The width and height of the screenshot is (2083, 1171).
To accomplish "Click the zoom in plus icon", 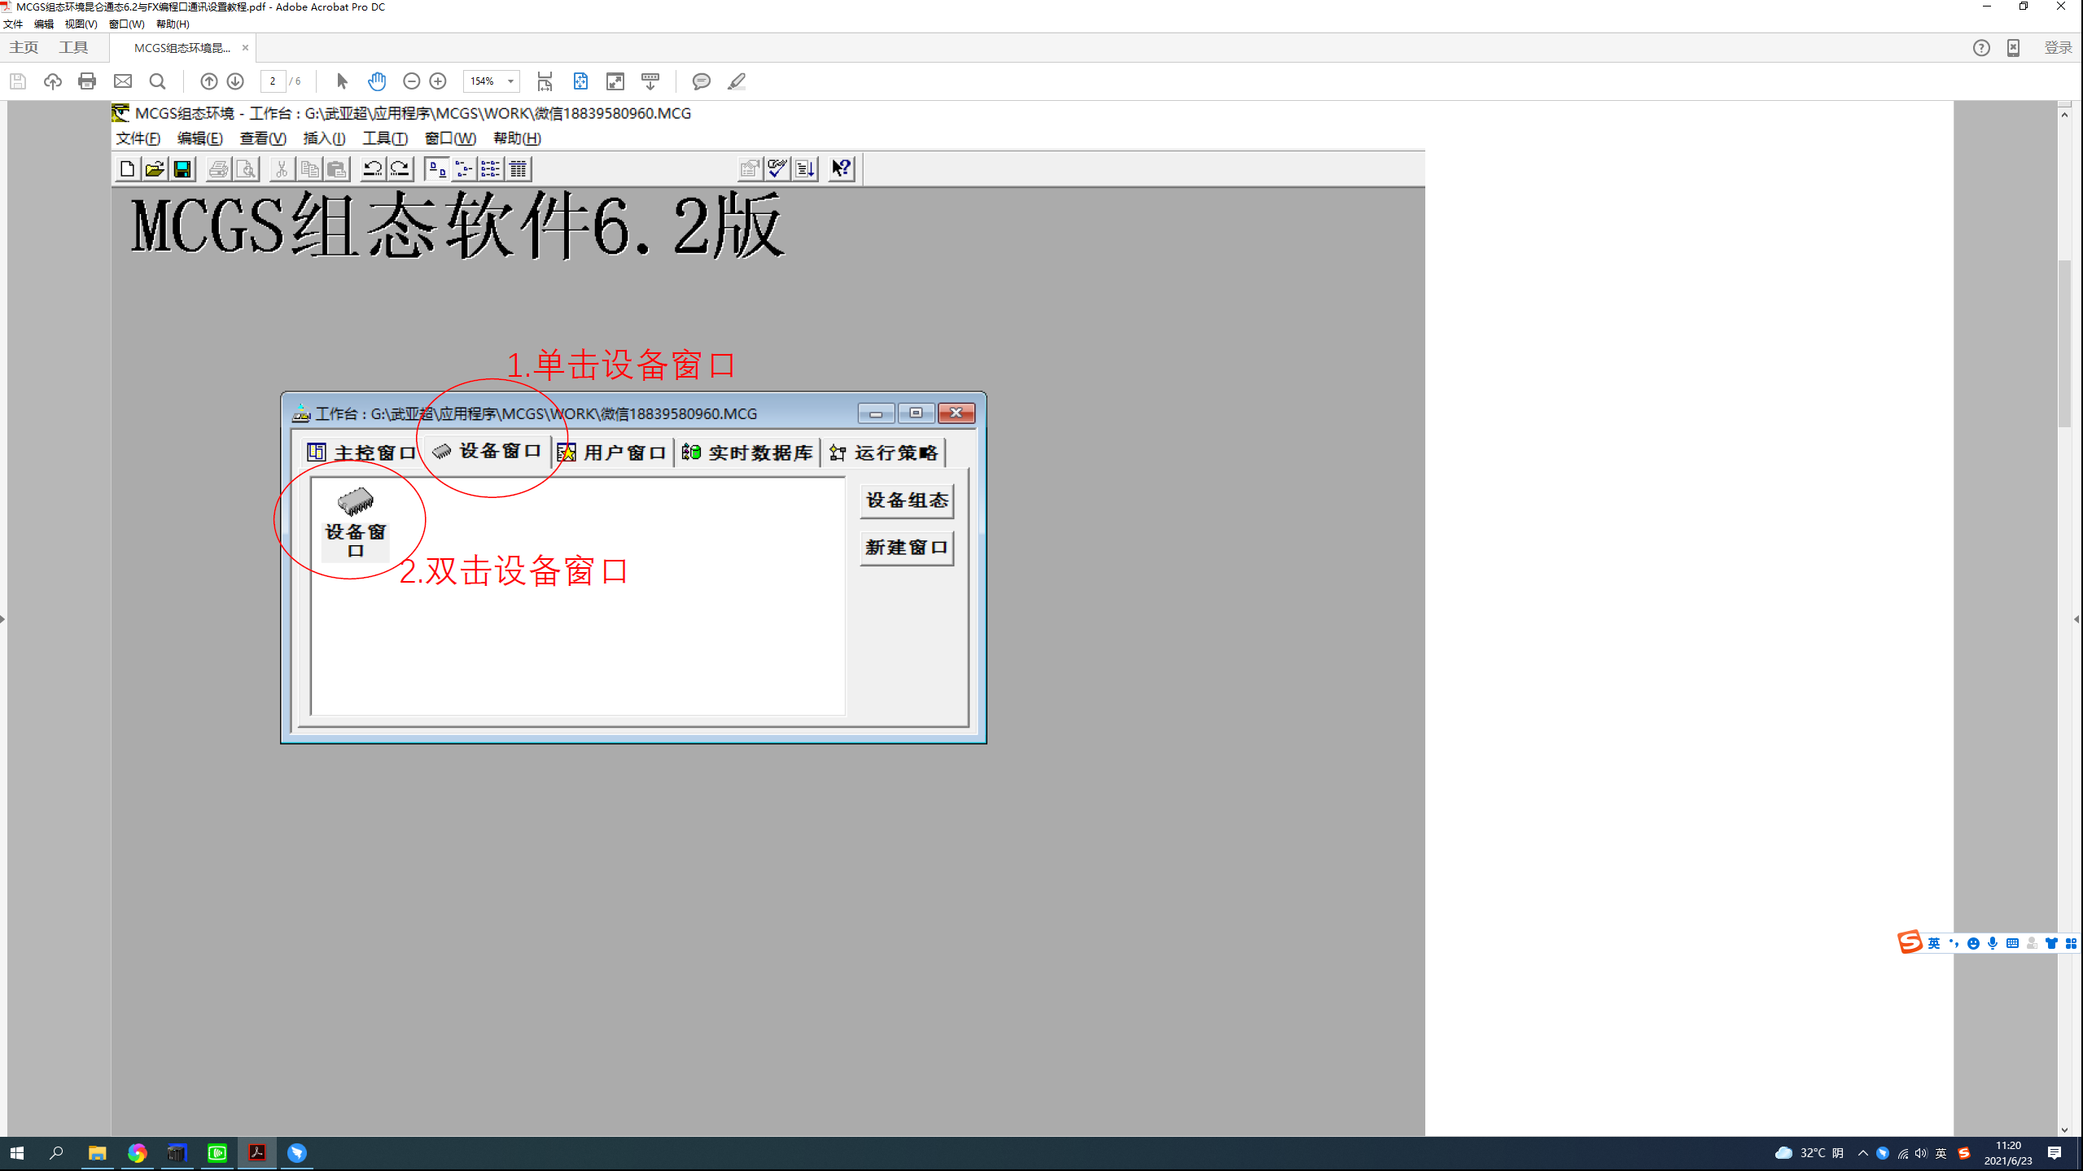I will [x=438, y=81].
